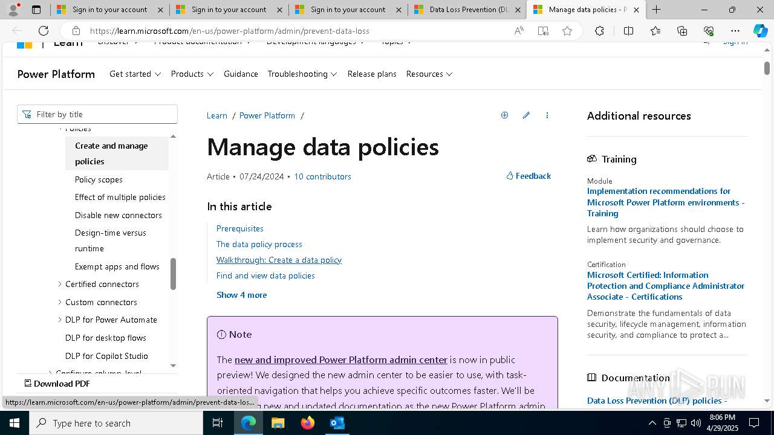The image size is (774, 435).
Task: Click the add to collection plus icon
Action: (504, 115)
